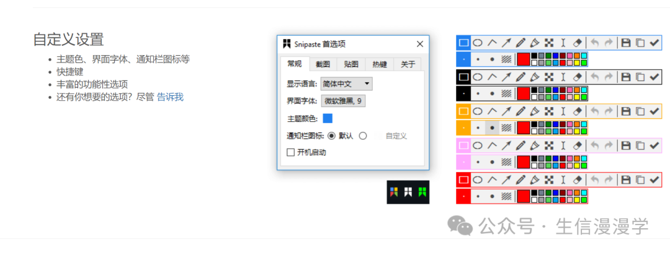Select the Rectangle tool in the blue-themed toolbar

(463, 43)
